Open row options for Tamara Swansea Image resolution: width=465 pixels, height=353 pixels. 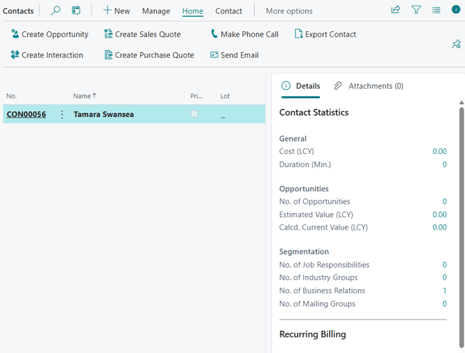[x=62, y=114]
